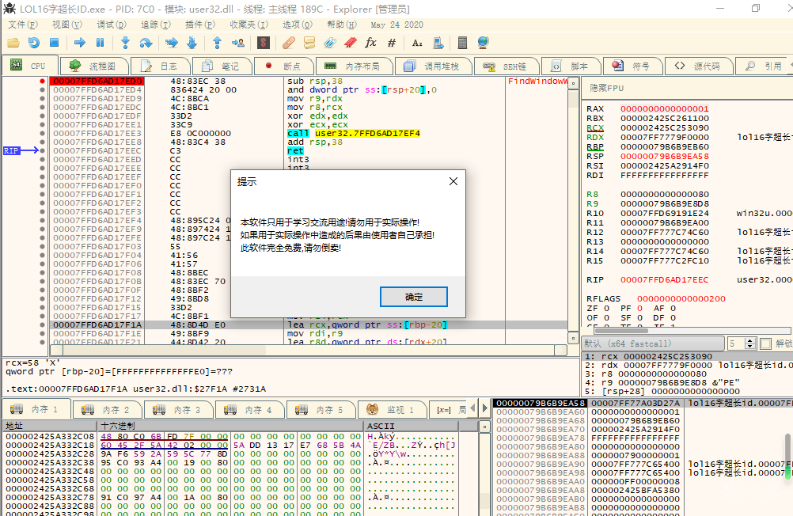Viewport: 793px width, 516px height.
Task: Stop debugging with the blue square icon
Action: point(54,43)
